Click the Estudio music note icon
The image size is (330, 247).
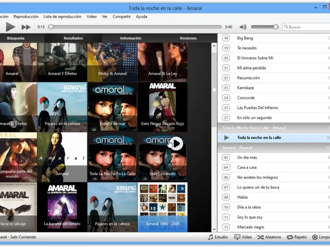[x=211, y=237]
